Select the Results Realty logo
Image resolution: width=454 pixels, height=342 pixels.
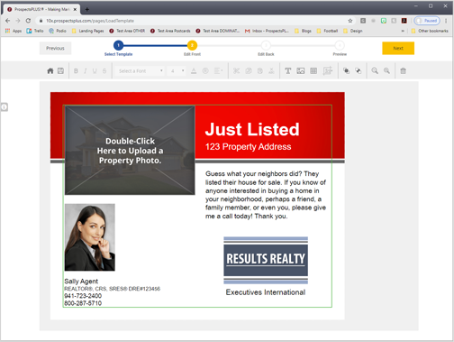pyautogui.click(x=266, y=261)
